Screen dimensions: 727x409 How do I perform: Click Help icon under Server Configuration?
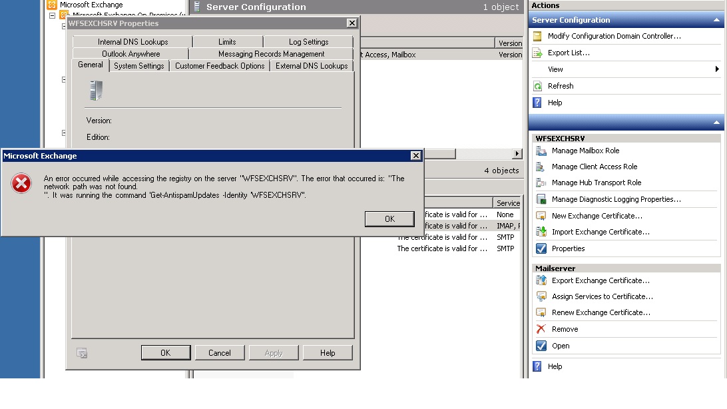(x=537, y=103)
